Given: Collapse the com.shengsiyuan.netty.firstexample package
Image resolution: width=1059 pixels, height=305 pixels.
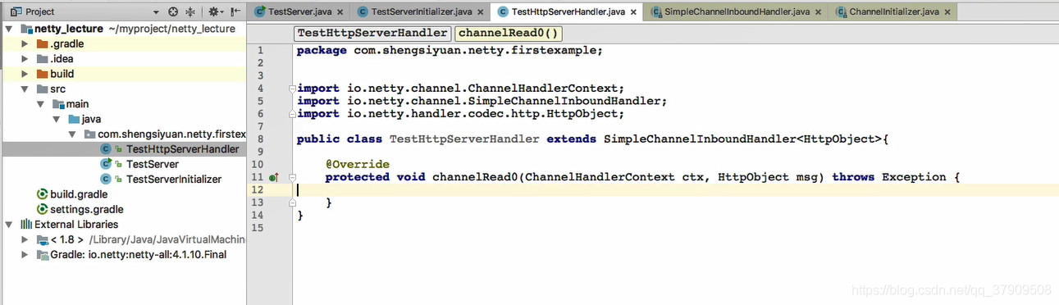Looking at the screenshot, I should pos(71,134).
